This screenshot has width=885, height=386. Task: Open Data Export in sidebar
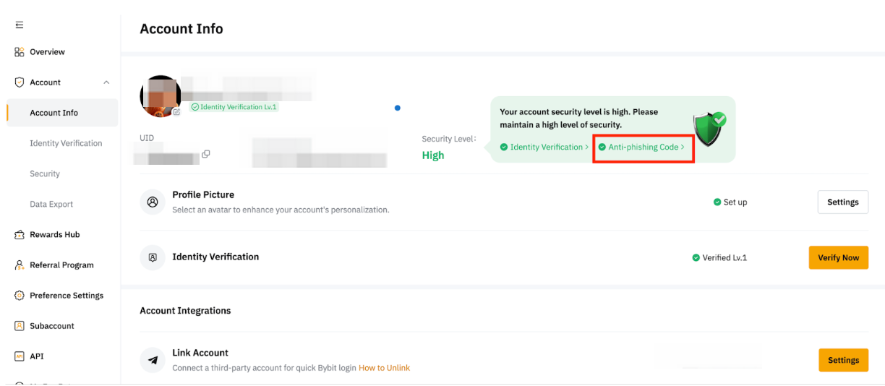pos(51,205)
